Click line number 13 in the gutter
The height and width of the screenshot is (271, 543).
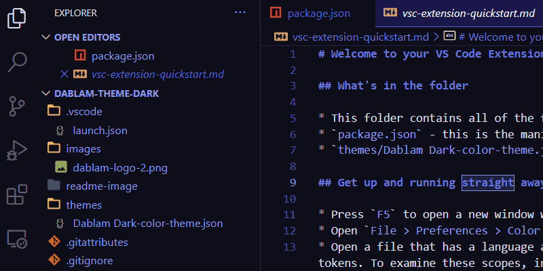(x=290, y=247)
